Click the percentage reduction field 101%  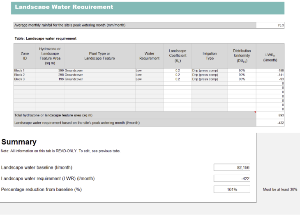tap(232, 190)
